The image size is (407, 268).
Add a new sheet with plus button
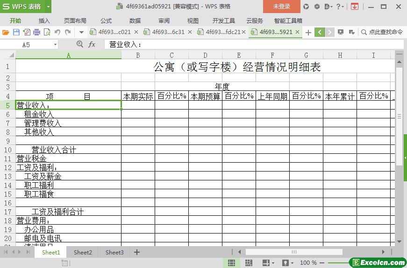point(137,252)
